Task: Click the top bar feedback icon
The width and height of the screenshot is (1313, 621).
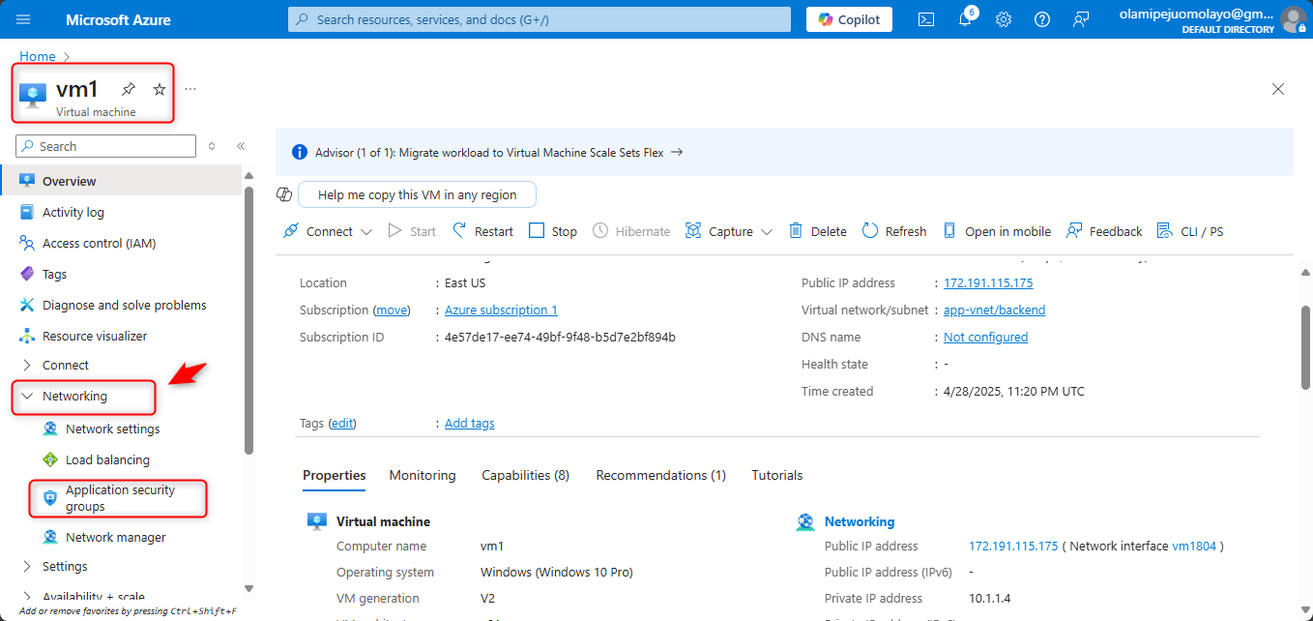Action: coord(1081,19)
